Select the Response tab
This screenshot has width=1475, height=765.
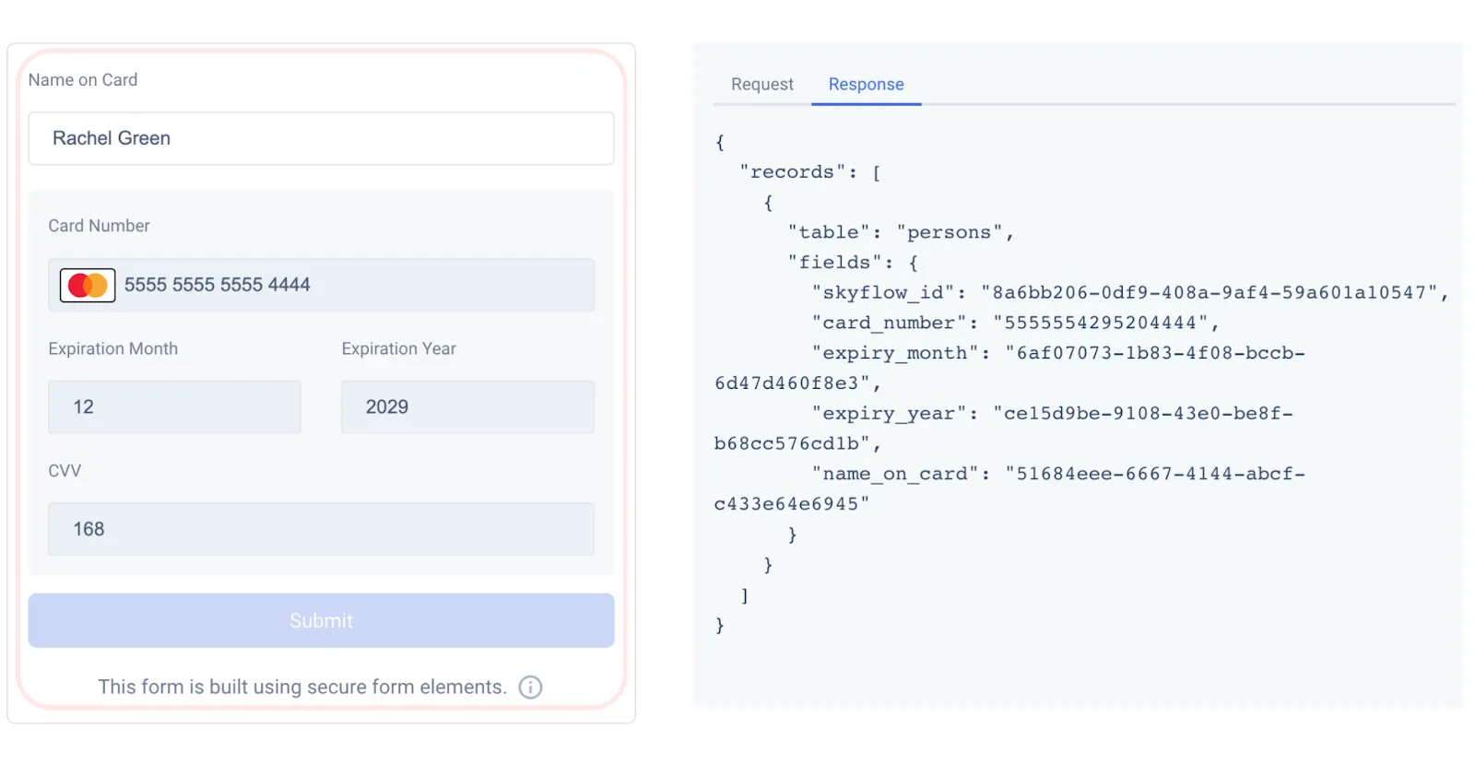tap(866, 85)
